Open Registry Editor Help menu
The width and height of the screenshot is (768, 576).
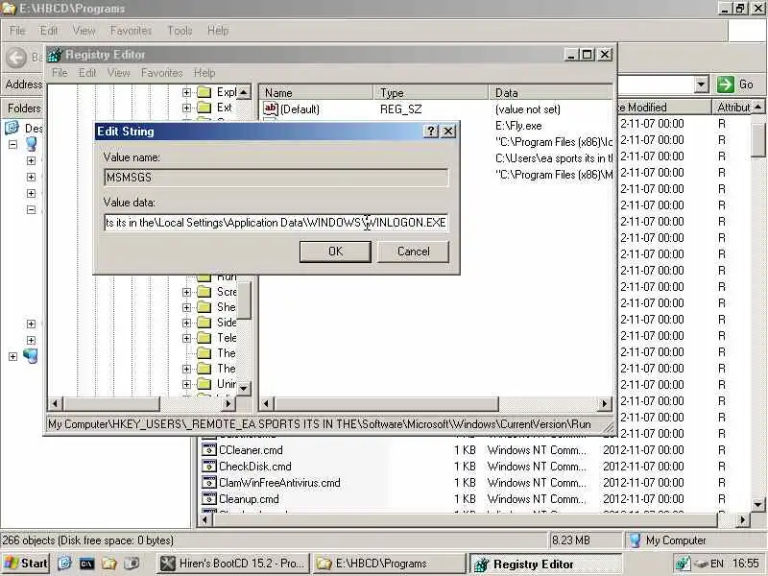pos(204,73)
